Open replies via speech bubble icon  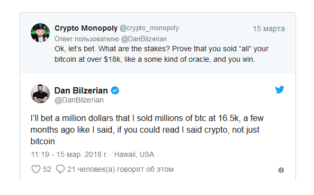60,169
